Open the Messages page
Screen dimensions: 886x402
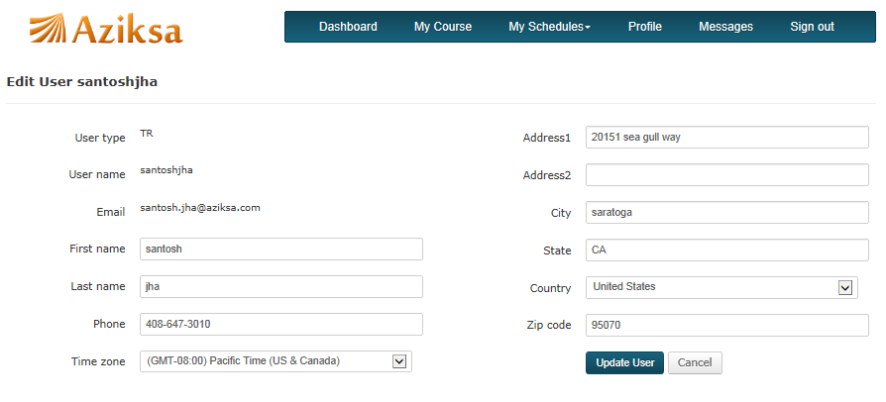726,27
